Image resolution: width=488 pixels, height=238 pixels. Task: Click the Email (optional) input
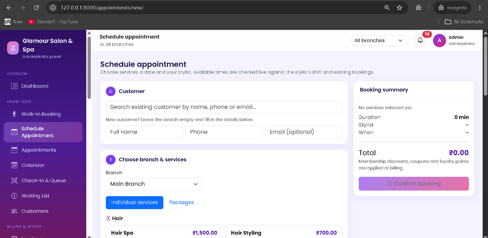[x=304, y=132]
